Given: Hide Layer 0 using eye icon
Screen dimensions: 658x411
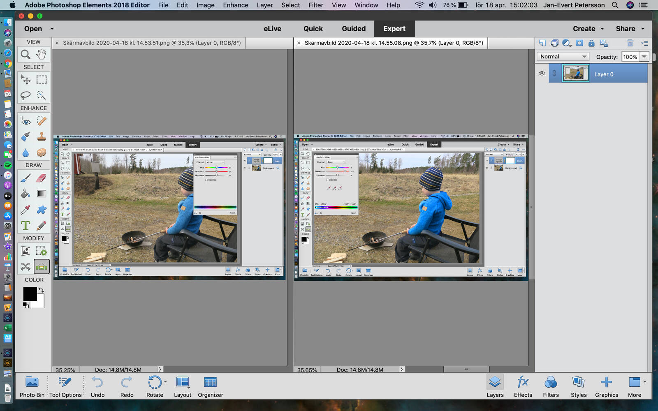Looking at the screenshot, I should (542, 74).
